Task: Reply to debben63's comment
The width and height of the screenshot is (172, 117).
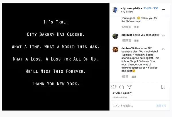Action: (134, 77)
